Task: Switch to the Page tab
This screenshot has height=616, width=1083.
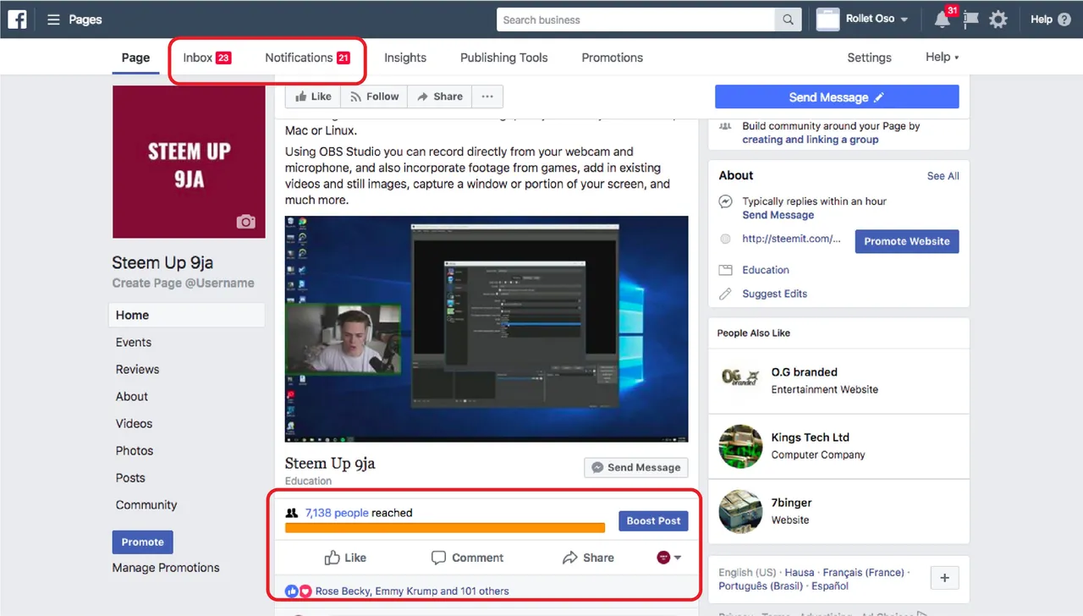Action: click(x=135, y=58)
